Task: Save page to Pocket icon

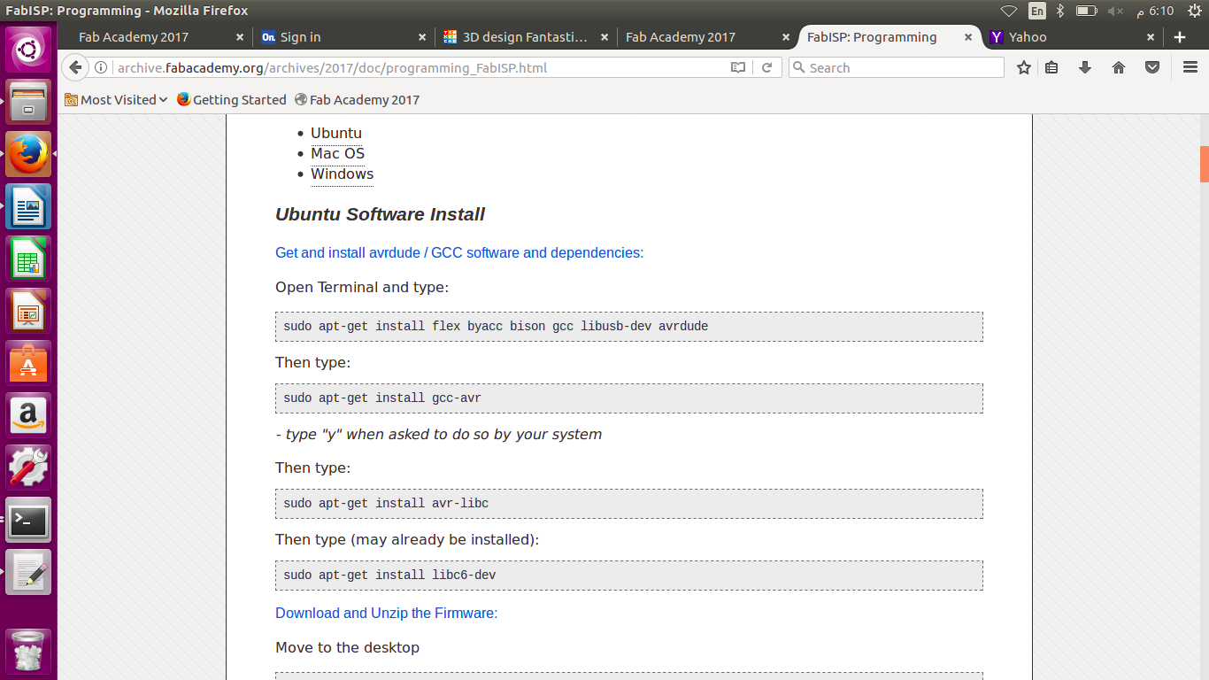Action: point(1152,68)
